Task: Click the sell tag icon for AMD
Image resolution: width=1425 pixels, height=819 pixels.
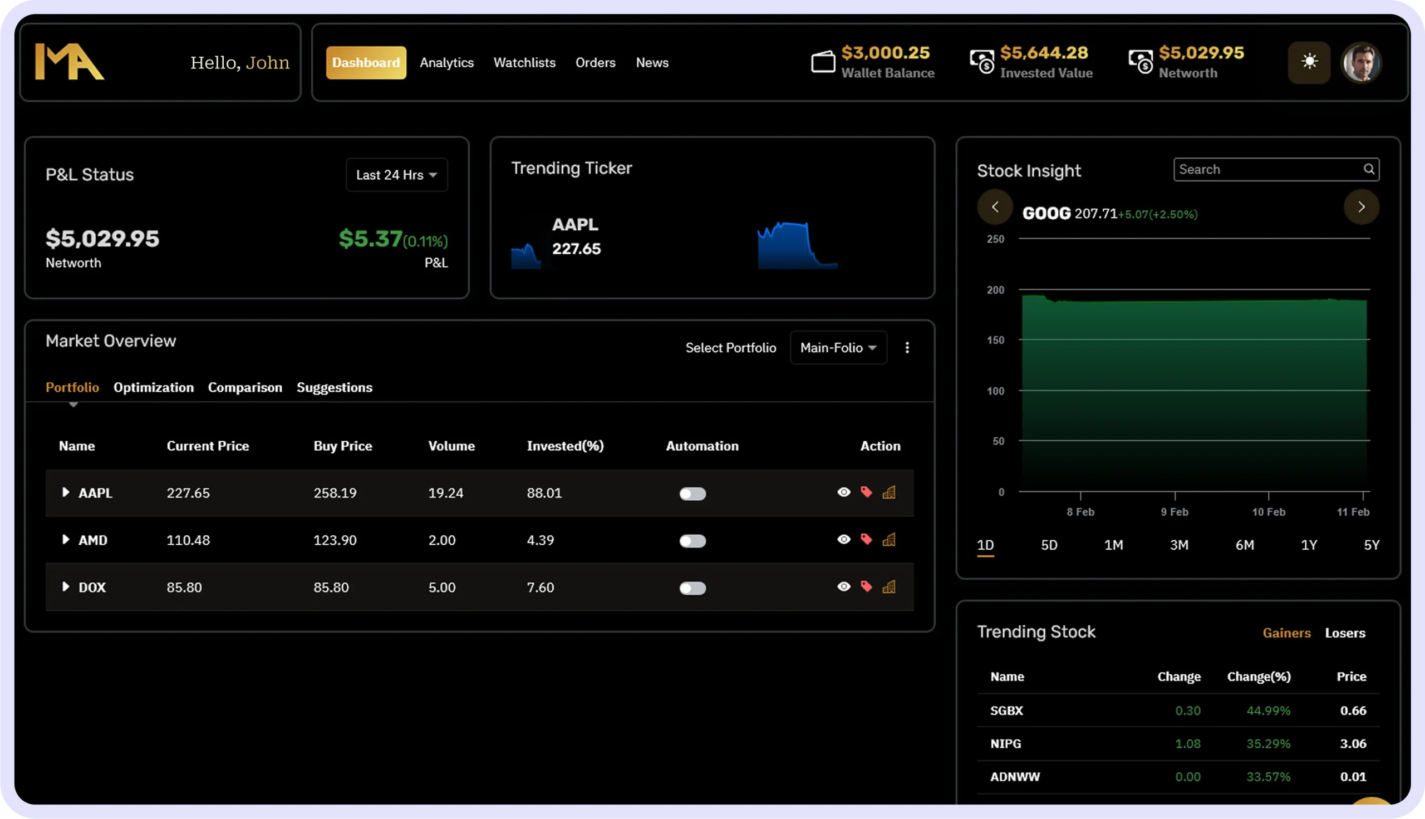Action: pyautogui.click(x=866, y=540)
